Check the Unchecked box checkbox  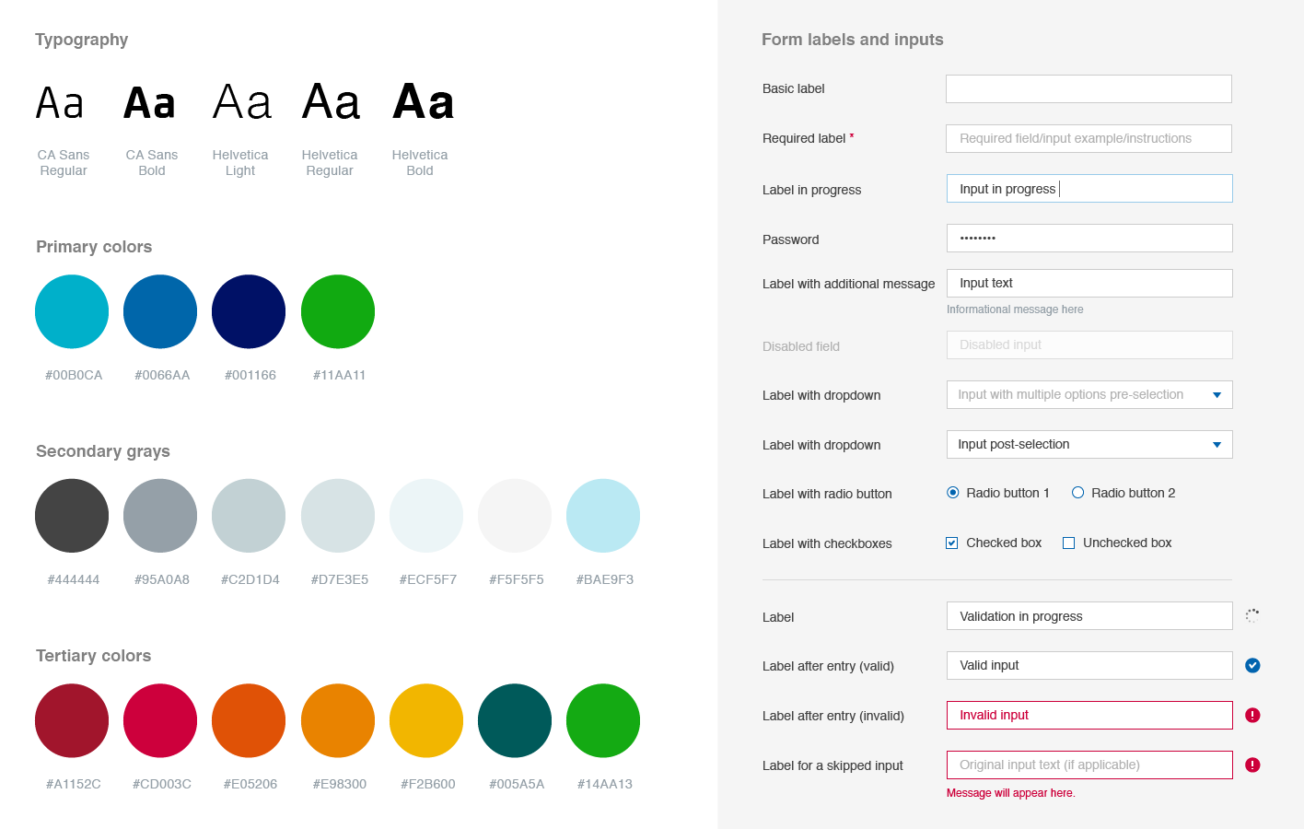1069,543
